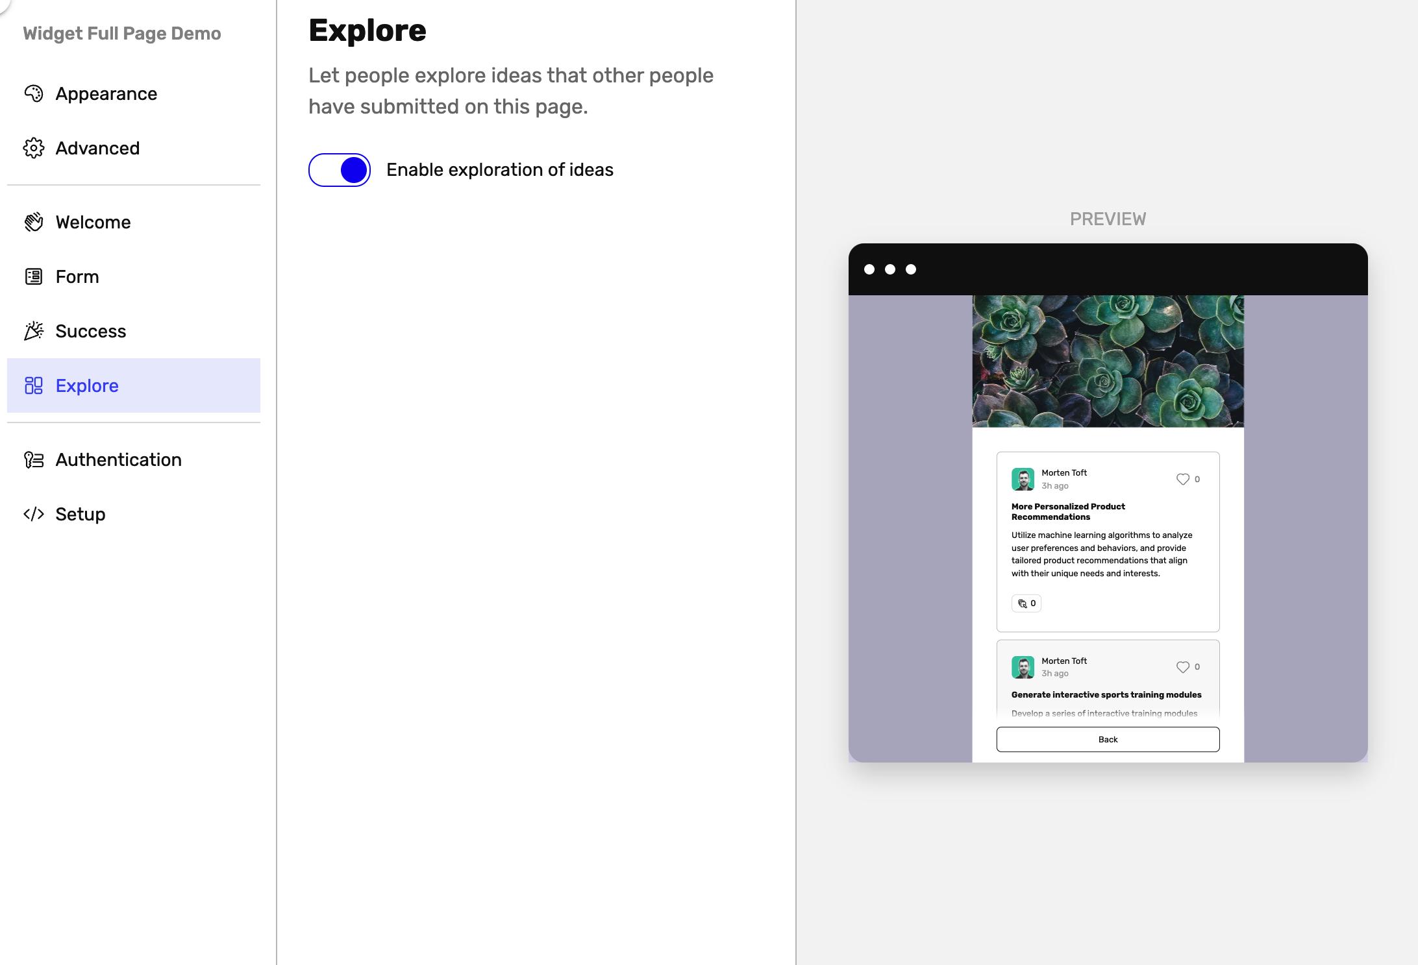The image size is (1418, 965).
Task: Open comments on first idea card
Action: [x=1026, y=604]
